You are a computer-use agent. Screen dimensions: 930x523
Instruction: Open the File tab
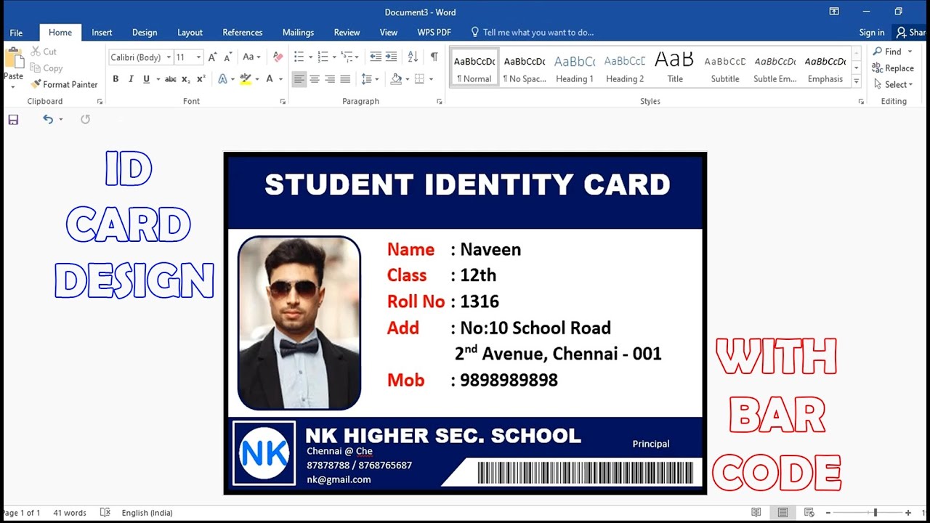(16, 33)
